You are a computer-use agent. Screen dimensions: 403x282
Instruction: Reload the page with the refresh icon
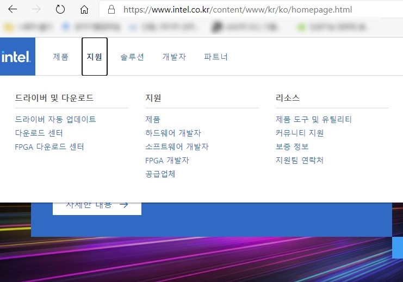(x=60, y=9)
